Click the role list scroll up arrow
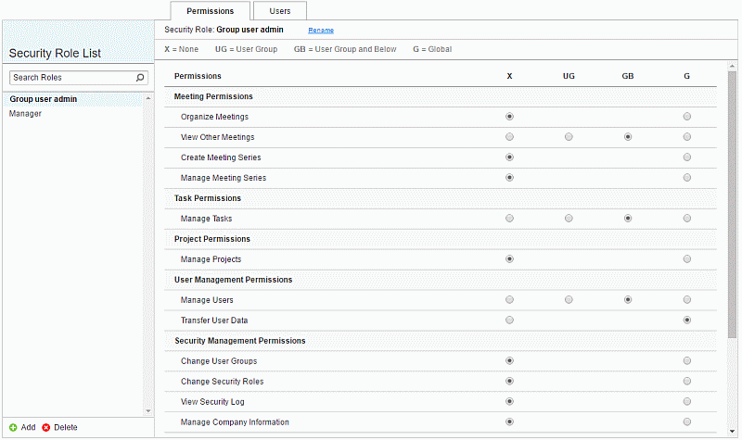This screenshot has height=440, width=742. coord(148,98)
